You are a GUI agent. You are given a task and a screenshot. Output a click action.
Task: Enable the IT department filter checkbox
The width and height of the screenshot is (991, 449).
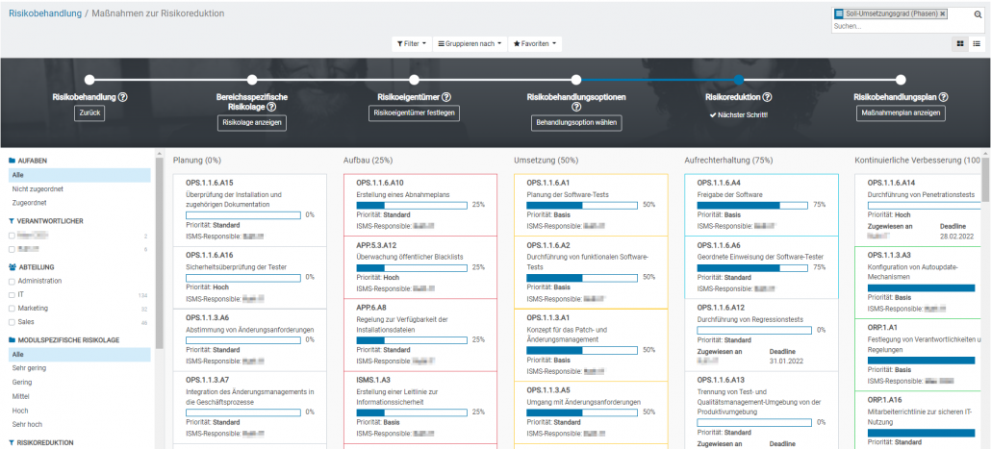(x=12, y=295)
